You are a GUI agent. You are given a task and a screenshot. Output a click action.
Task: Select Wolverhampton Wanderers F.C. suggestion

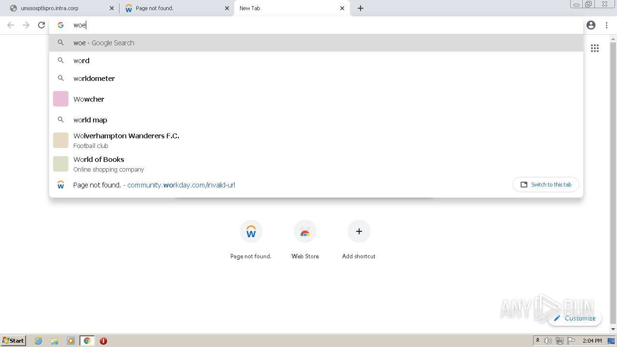point(316,140)
